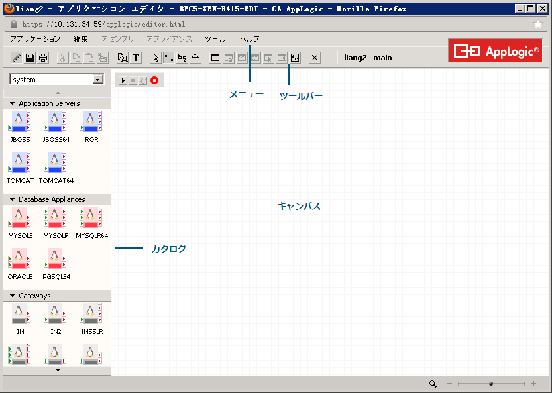
Task: Select the IN gateway appliance
Action: tap(20, 313)
